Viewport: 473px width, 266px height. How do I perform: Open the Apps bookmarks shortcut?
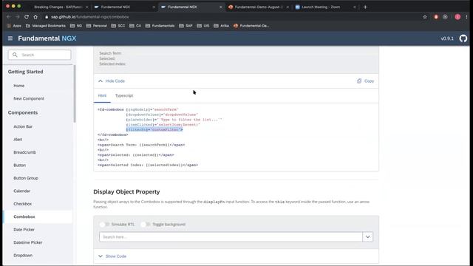(x=14, y=26)
